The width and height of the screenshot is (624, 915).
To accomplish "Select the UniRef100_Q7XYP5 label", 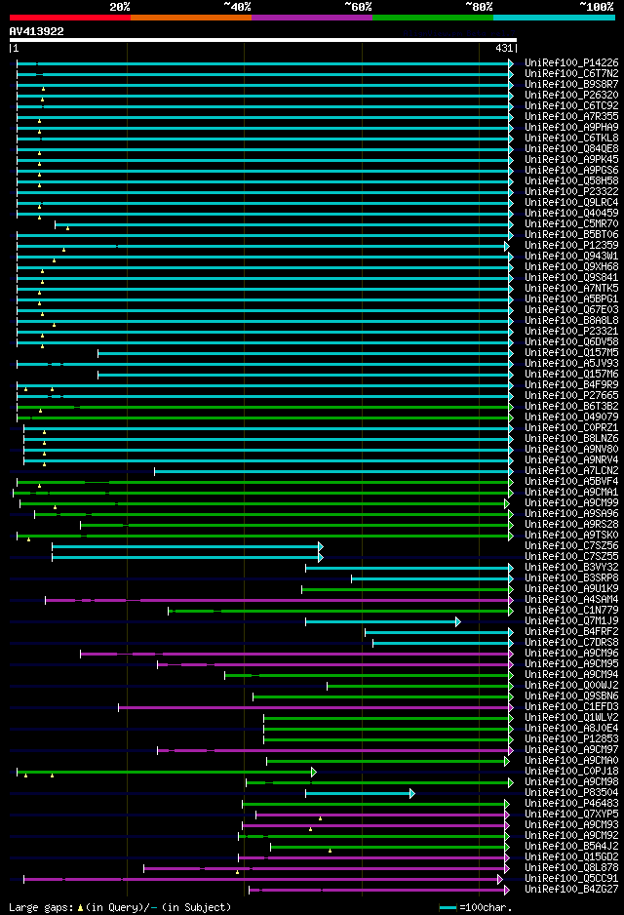I will coord(571,815).
